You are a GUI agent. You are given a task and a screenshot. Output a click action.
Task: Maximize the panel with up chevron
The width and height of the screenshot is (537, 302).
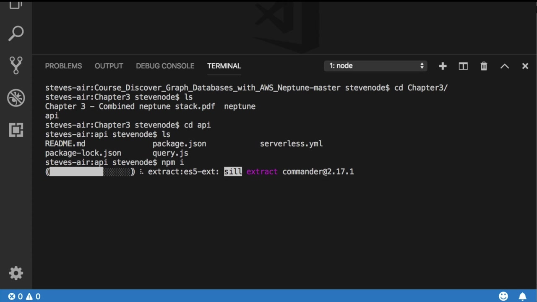click(x=505, y=66)
